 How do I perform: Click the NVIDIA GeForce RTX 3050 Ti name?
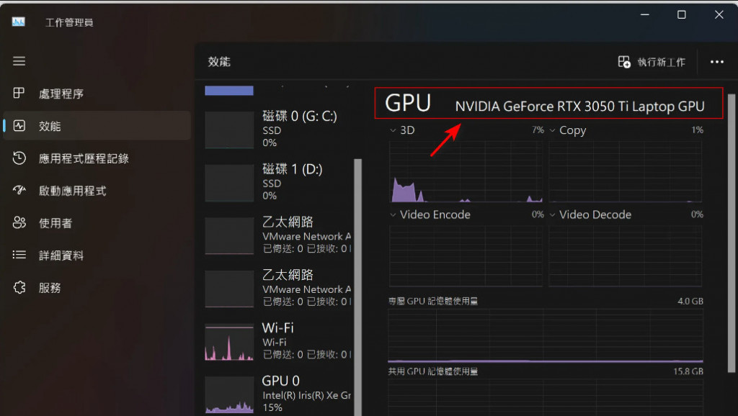pos(579,107)
